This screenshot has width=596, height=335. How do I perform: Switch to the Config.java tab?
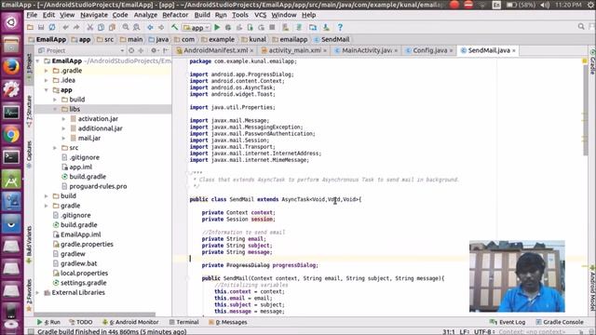click(430, 50)
